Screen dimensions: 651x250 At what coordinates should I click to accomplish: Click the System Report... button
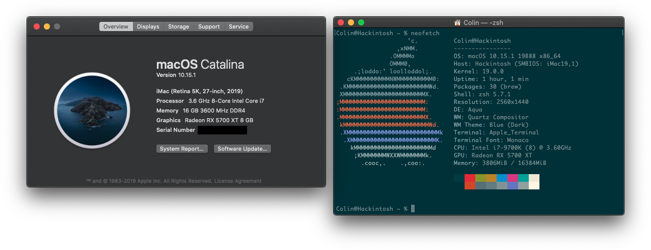(182, 149)
